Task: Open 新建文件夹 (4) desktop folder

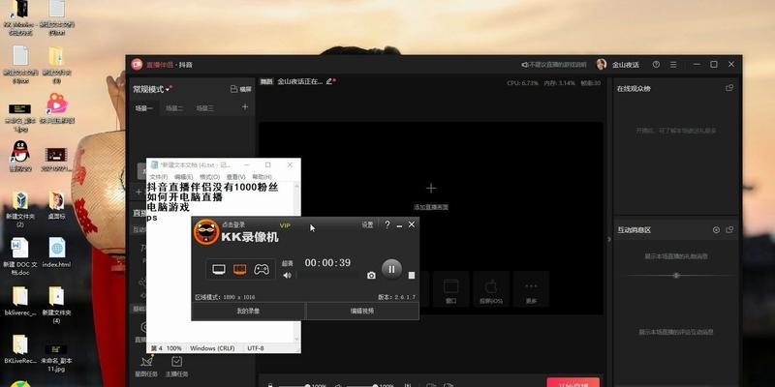Action: (56, 305)
